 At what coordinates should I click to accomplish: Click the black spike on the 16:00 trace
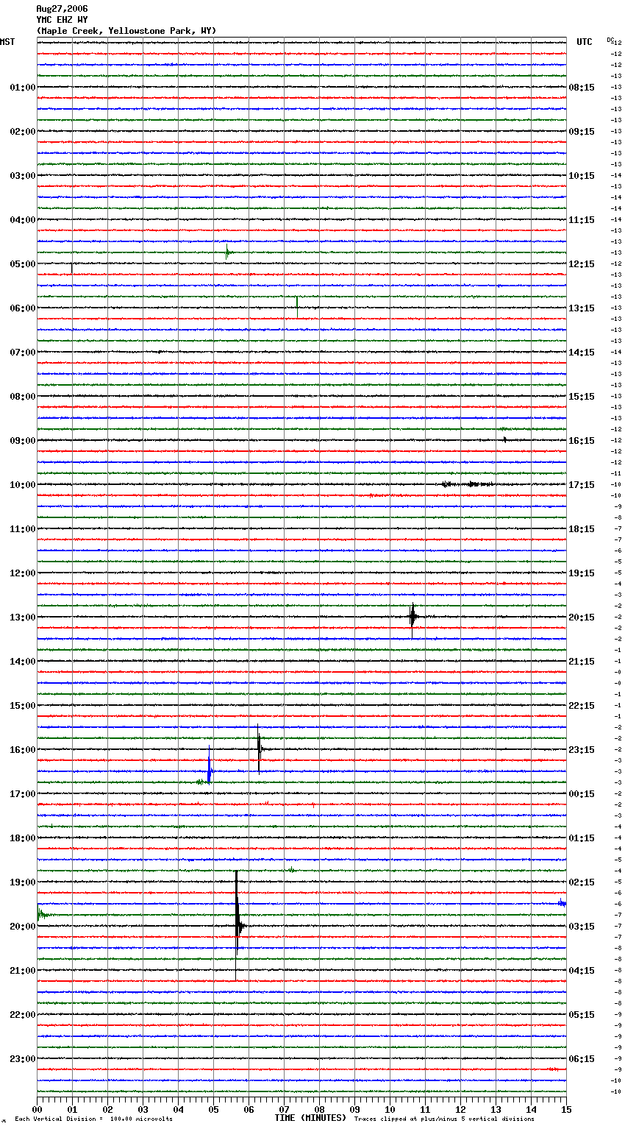pyautogui.click(x=259, y=749)
